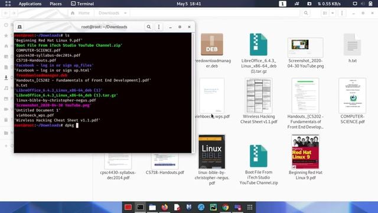Click the terminal scrollbar
Image resolution: width=378 pixels, height=213 pixels.
pos(193,93)
